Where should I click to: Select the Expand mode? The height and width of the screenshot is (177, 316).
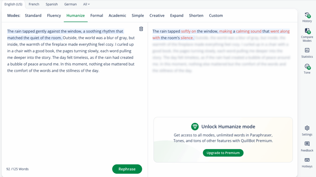click(177, 15)
